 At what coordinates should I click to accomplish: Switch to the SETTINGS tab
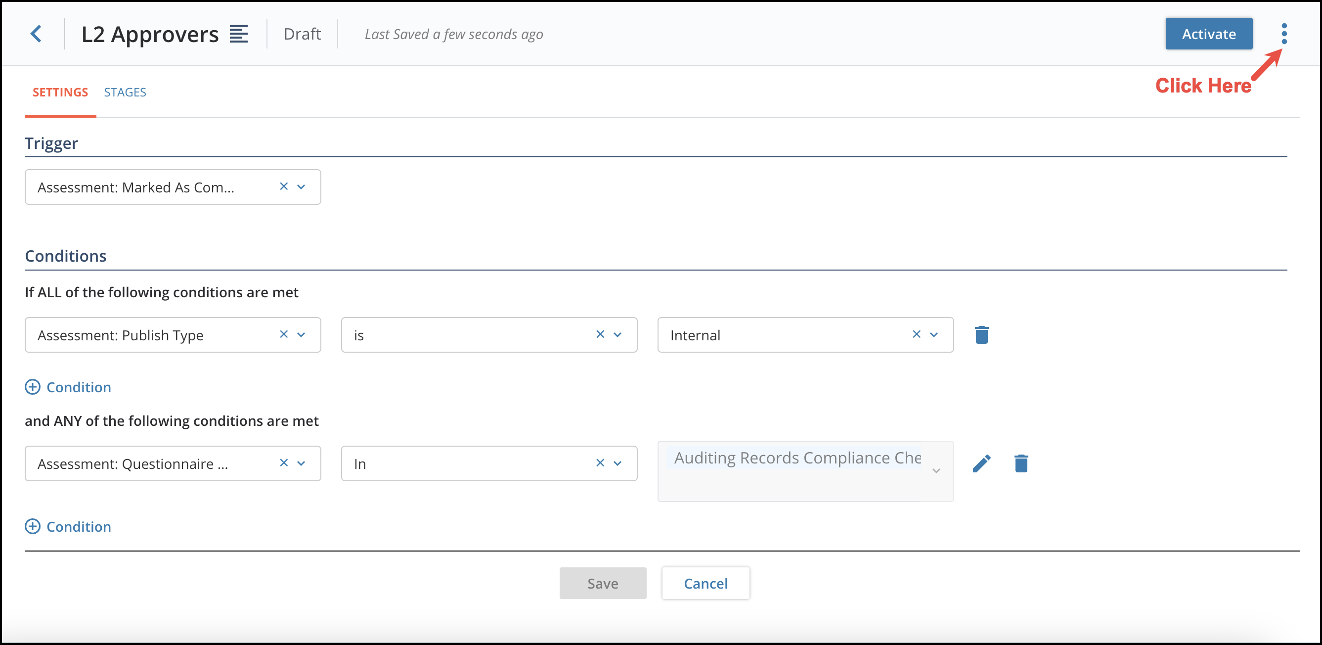coord(60,92)
